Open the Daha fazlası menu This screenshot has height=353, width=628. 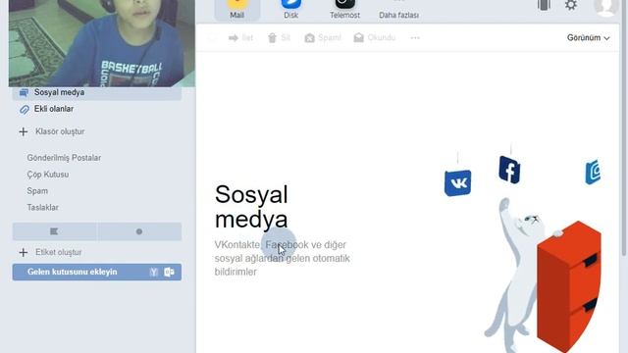399,10
